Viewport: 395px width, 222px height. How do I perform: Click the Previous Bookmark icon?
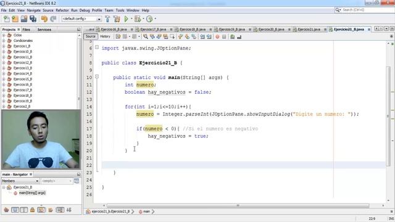click(x=180, y=37)
